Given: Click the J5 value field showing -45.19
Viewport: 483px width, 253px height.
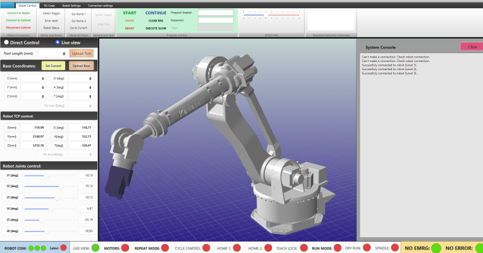Looking at the screenshot, I should pyautogui.click(x=87, y=219).
